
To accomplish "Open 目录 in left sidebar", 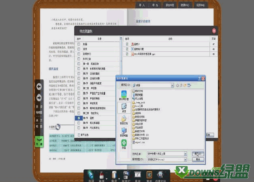I will (x=39, y=107).
